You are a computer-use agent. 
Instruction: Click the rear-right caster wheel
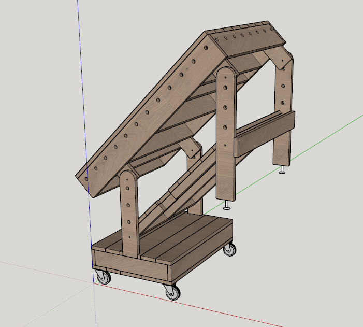[x=229, y=251]
